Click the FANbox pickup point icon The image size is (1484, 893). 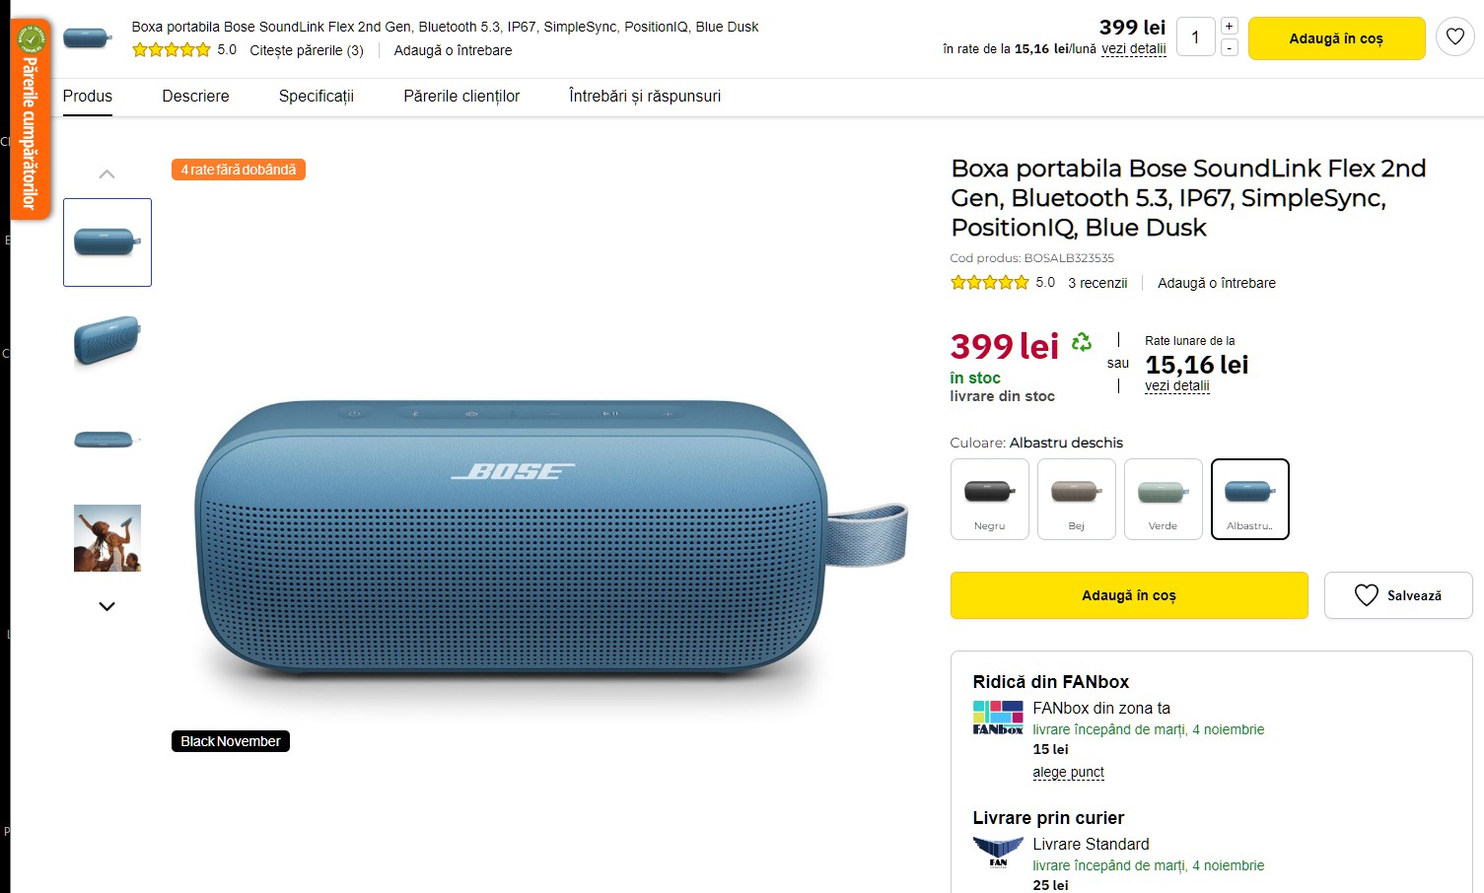tap(997, 717)
